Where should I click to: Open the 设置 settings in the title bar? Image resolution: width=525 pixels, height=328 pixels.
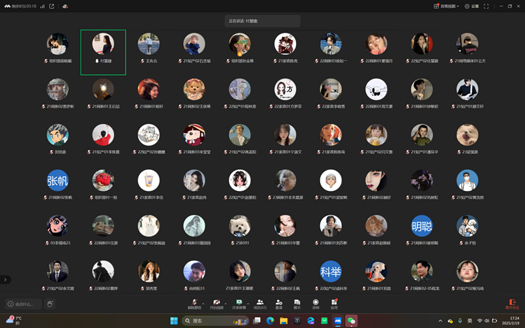tap(471, 6)
